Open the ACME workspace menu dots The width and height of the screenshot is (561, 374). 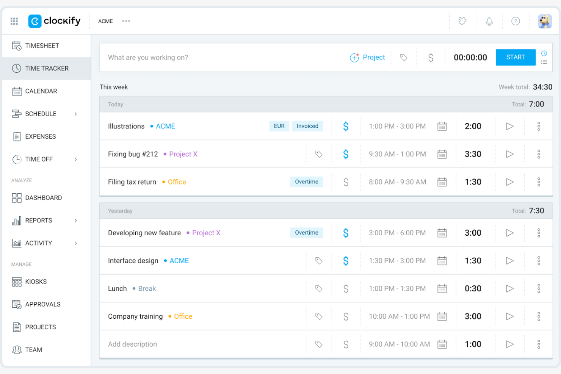pyautogui.click(x=125, y=21)
